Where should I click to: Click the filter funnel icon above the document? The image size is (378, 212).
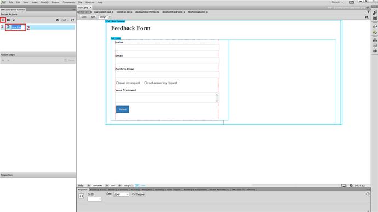(x=368, y=12)
